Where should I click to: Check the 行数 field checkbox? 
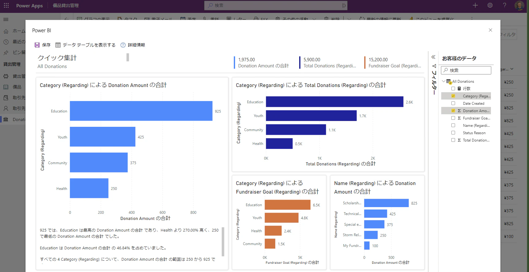[453, 89]
